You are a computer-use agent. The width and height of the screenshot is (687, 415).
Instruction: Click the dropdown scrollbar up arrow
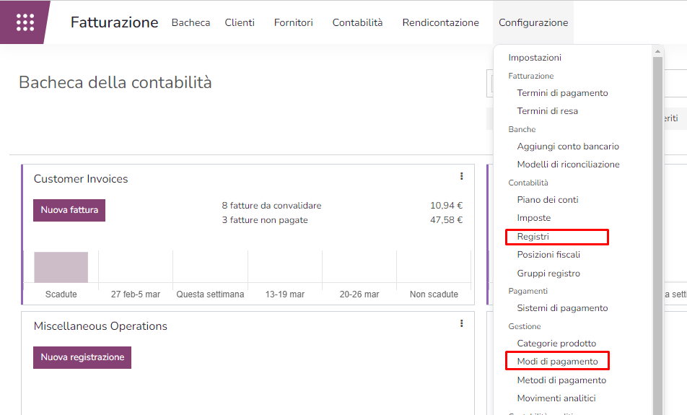click(657, 52)
